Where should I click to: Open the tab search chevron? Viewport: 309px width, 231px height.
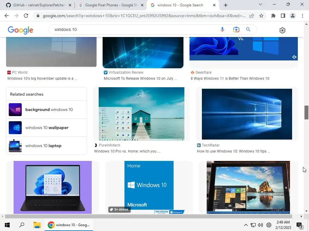coord(260,4)
